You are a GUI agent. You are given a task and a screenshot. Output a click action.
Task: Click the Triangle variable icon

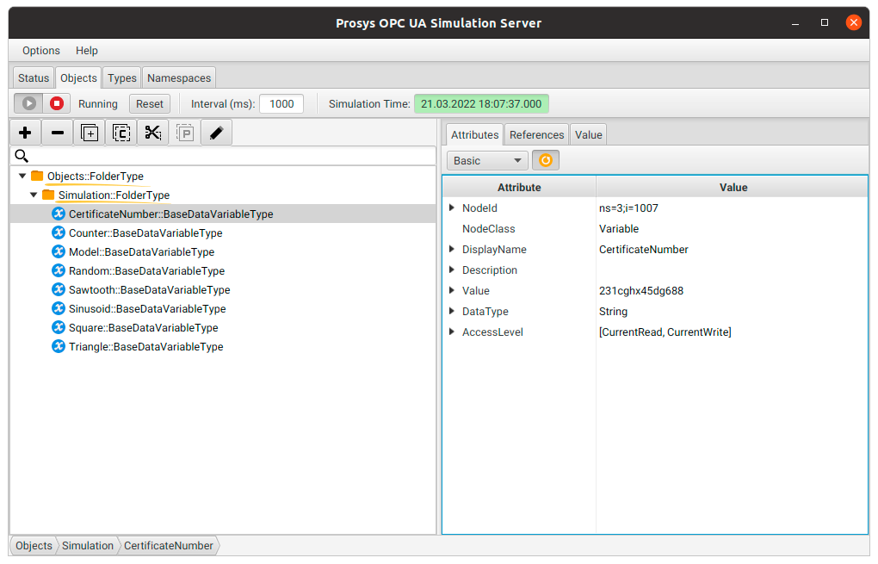point(59,346)
